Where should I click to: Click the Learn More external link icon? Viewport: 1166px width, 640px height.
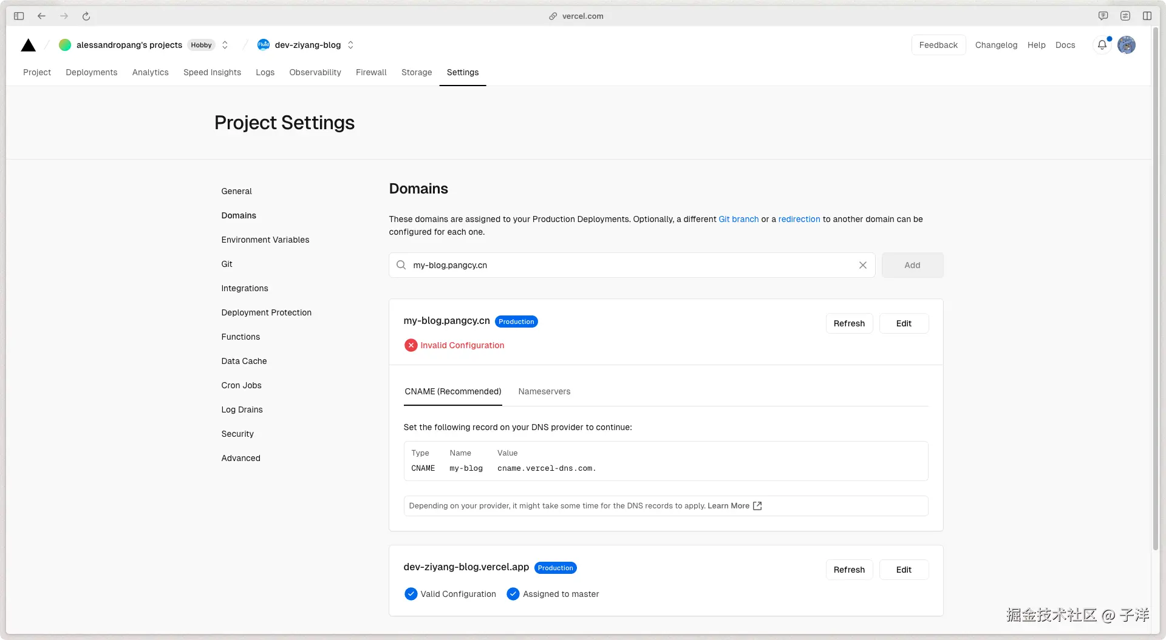tap(757, 506)
